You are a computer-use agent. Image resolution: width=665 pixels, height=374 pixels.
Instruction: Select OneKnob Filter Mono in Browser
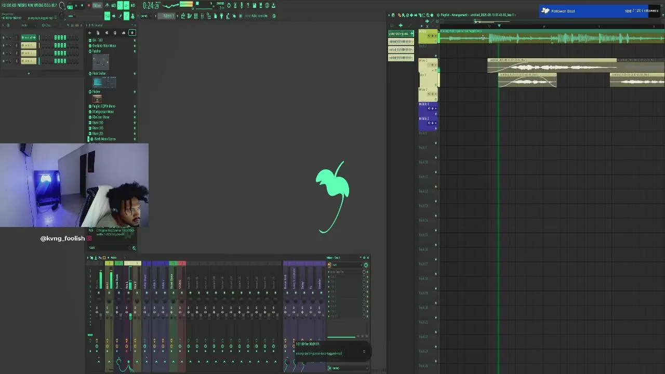point(103,46)
